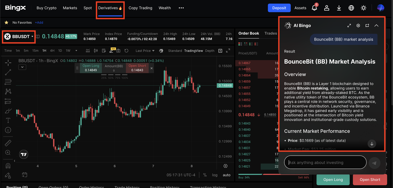Select the 1D time interval
The width and height of the screenshot is (393, 188).
(x=60, y=51)
